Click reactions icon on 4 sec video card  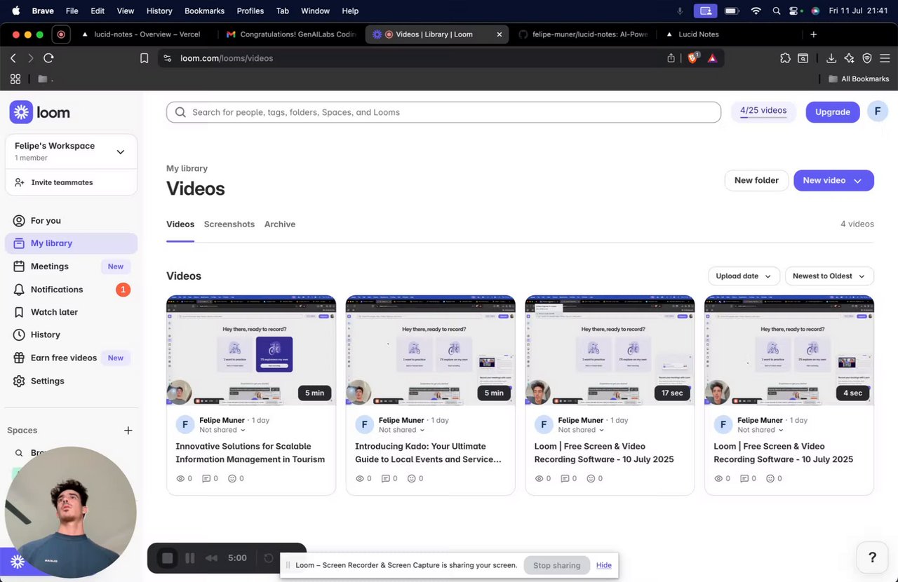770,479
